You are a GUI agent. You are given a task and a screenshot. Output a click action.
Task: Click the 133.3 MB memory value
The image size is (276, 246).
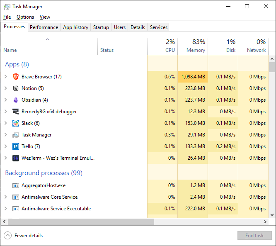tap(195, 146)
